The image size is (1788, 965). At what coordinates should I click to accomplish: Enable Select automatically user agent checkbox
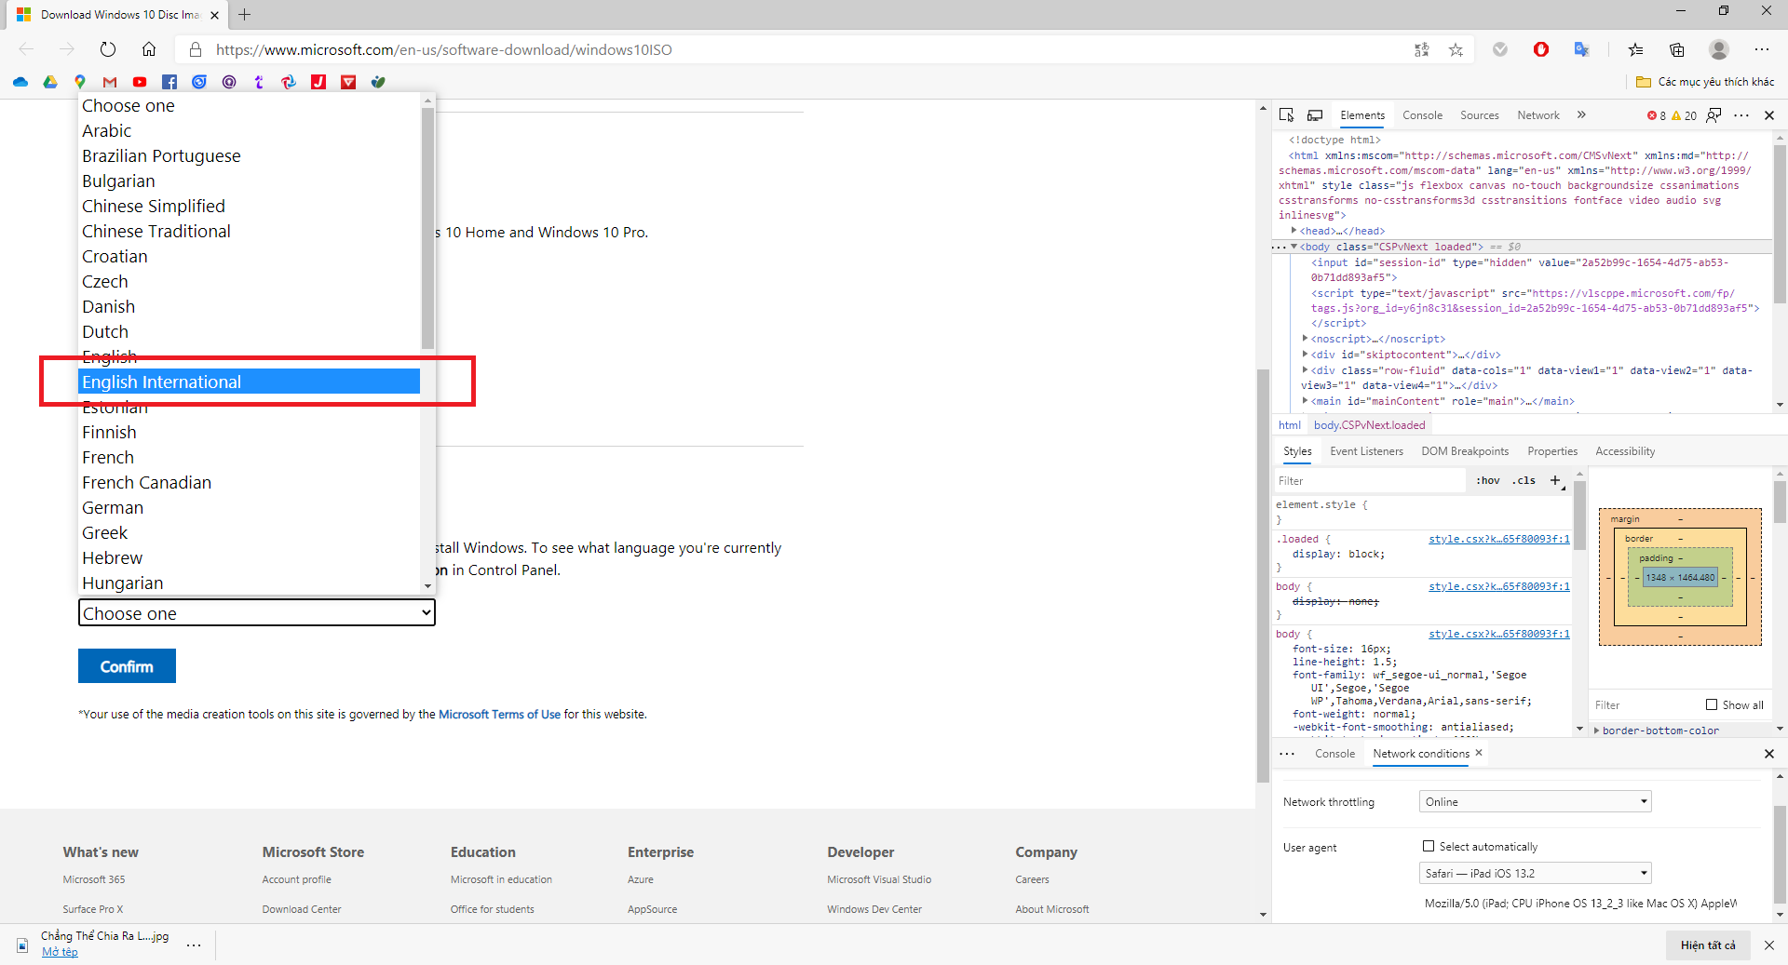pos(1429,847)
